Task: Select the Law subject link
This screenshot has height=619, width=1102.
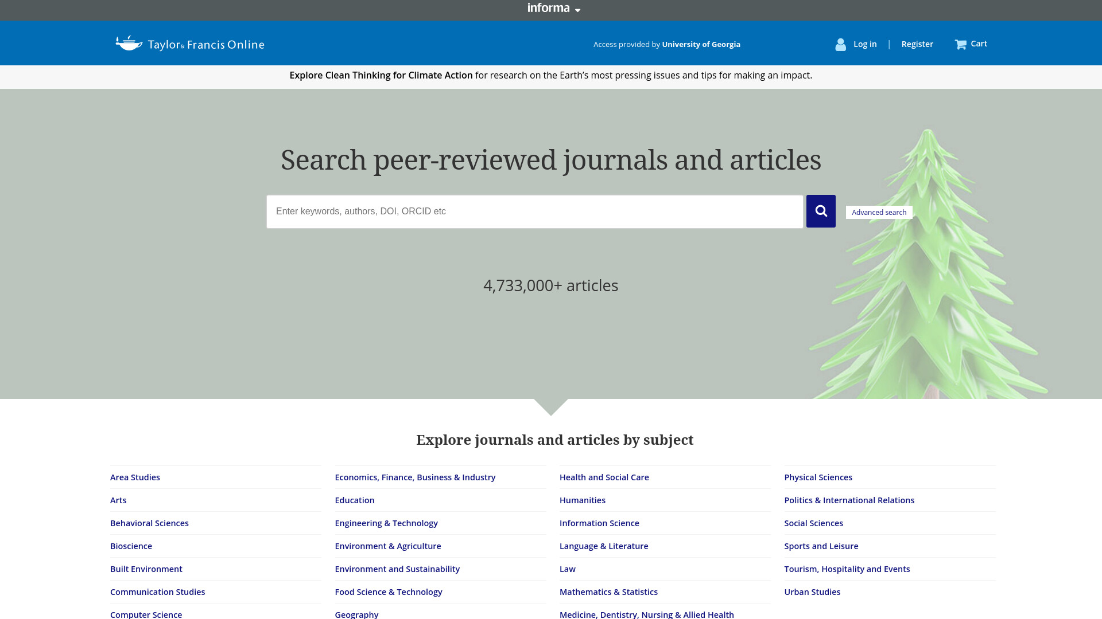Action: point(568,569)
